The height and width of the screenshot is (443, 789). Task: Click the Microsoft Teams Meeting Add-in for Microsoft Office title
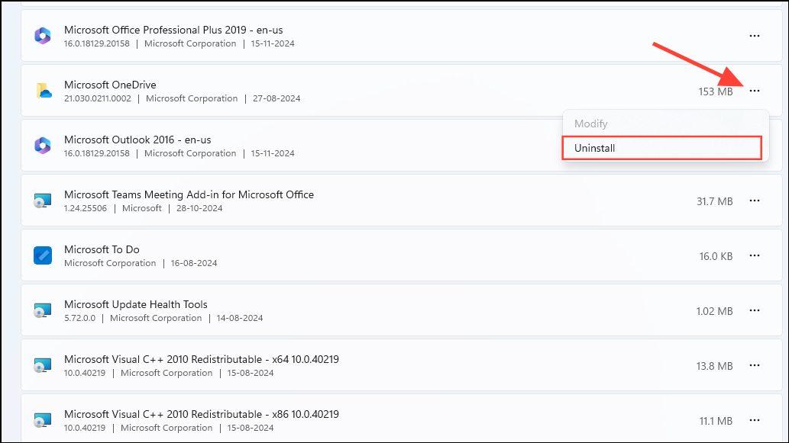[189, 194]
